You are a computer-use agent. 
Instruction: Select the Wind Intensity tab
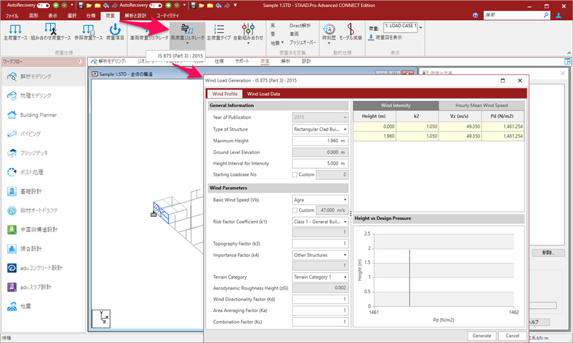[x=396, y=105]
